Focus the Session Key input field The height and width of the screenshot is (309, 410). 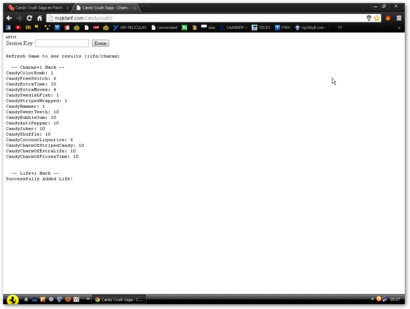pos(62,43)
